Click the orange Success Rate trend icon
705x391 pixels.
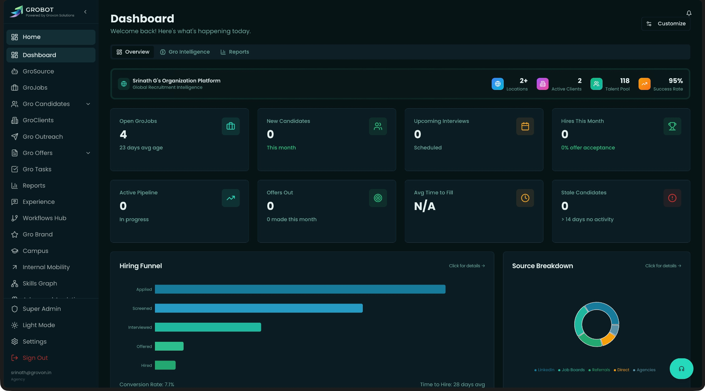point(644,84)
